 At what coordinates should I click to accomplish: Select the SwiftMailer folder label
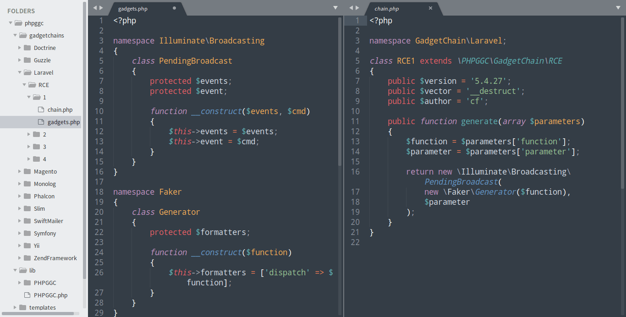coord(49,221)
